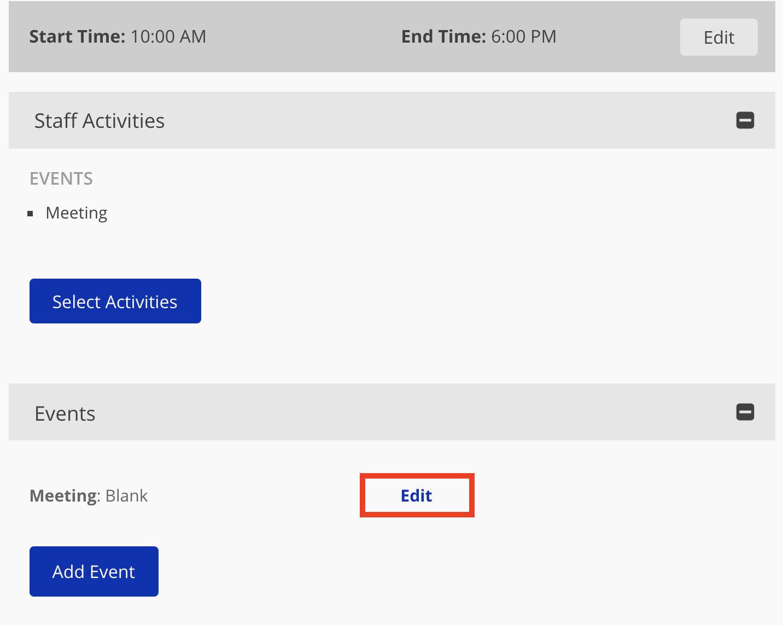
Task: Click Edit button beside End Time
Action: (x=718, y=37)
